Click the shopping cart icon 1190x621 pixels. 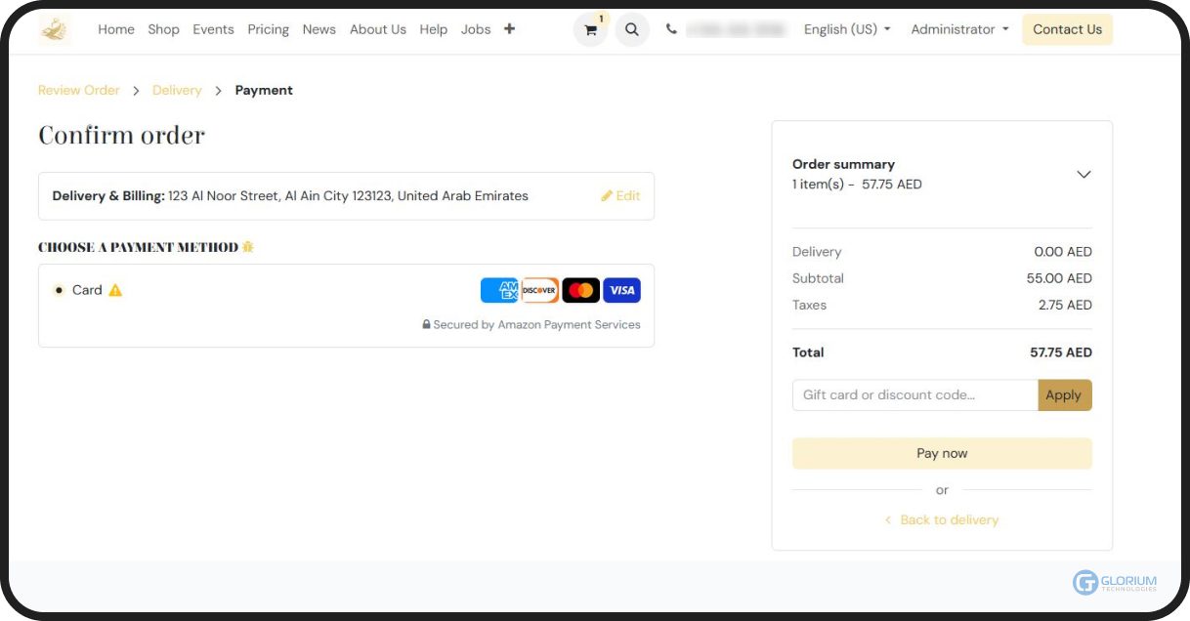coord(590,29)
